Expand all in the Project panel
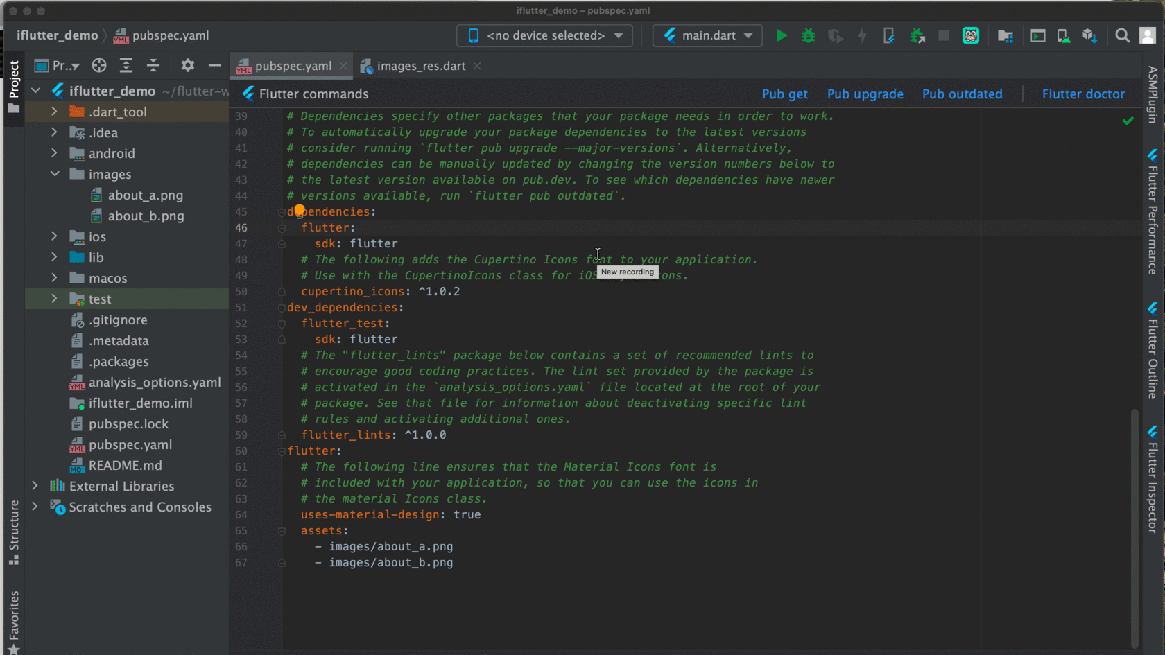The width and height of the screenshot is (1165, 655). pos(126,65)
